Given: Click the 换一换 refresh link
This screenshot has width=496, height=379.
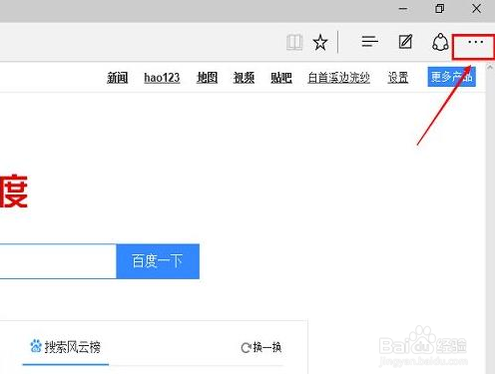Looking at the screenshot, I should pos(261,347).
